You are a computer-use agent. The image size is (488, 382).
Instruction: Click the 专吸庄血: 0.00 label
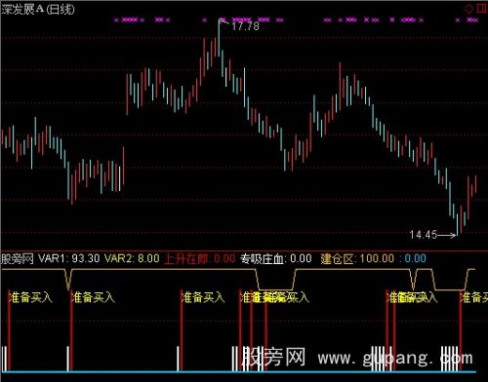coord(276,259)
